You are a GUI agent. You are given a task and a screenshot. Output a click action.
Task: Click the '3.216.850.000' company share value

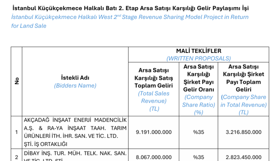243,132
